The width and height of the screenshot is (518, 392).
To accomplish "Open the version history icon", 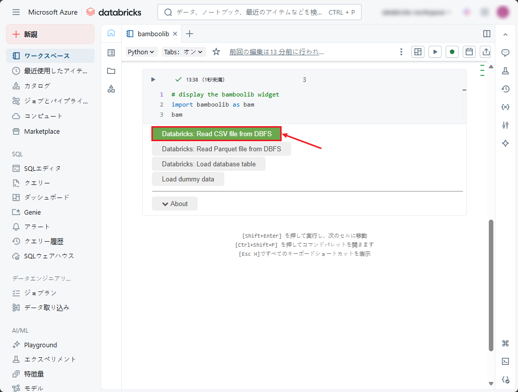I will point(505,89).
